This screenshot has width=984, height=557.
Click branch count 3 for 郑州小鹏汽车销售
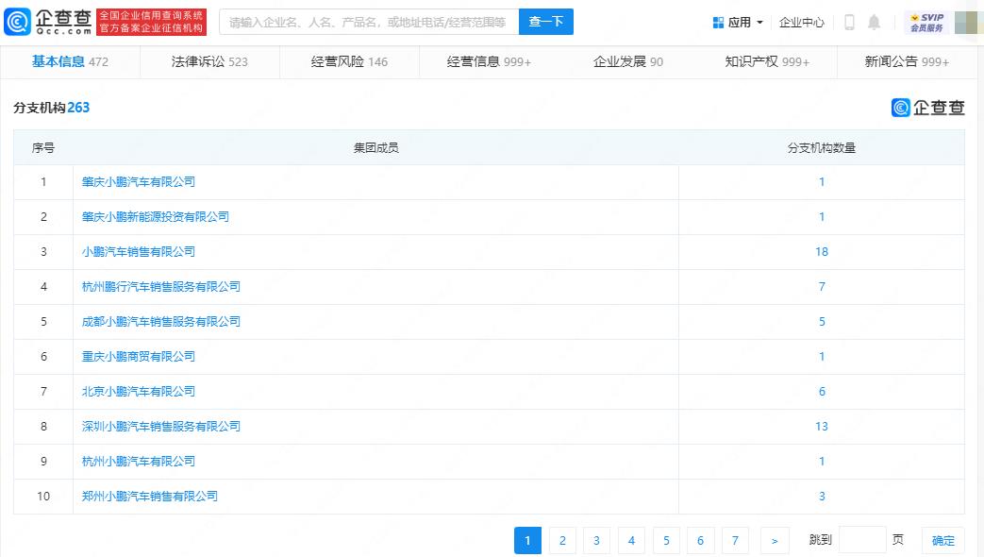point(822,496)
